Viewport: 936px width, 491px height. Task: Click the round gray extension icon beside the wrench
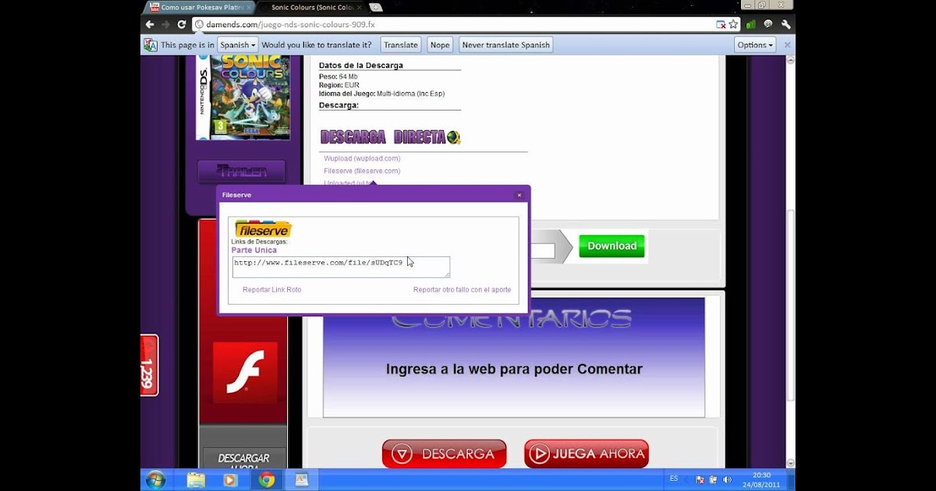(768, 24)
